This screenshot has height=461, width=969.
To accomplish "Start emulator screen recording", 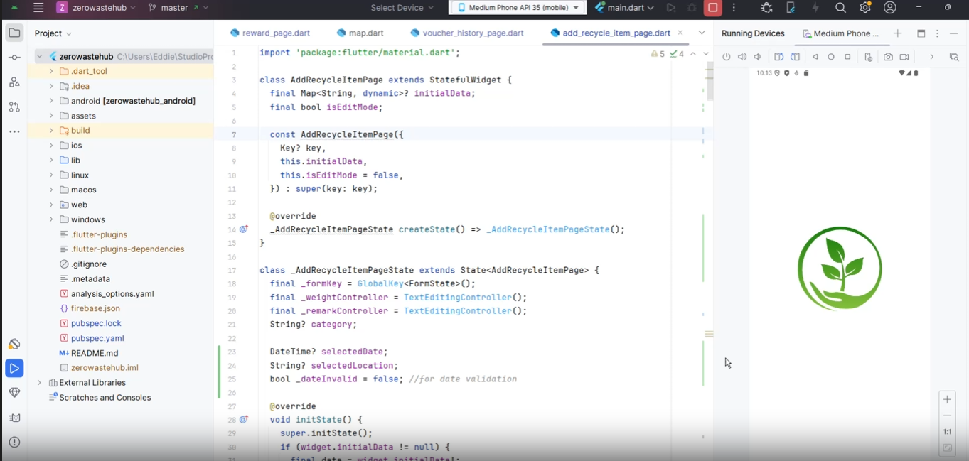I will coord(904,57).
